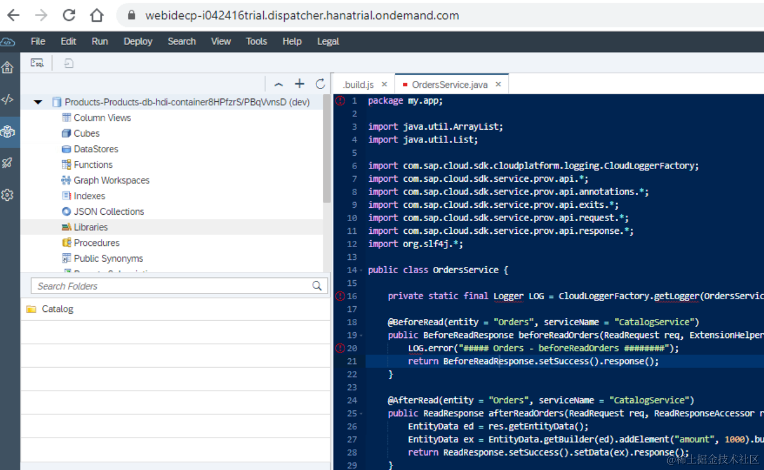Viewport: 764px width, 470px height.
Task: Switch to the .build.js tab
Action: [x=358, y=85]
